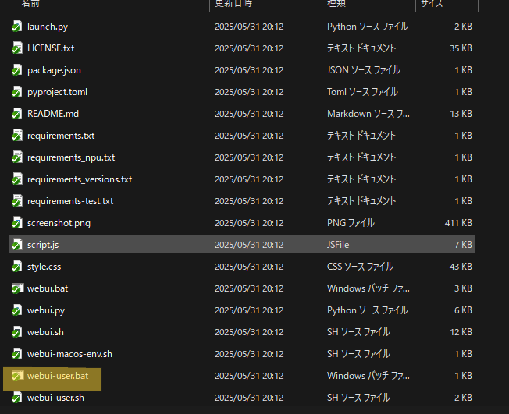Click the PNG ファイル type cell
This screenshot has width=509, height=414.
tap(351, 223)
